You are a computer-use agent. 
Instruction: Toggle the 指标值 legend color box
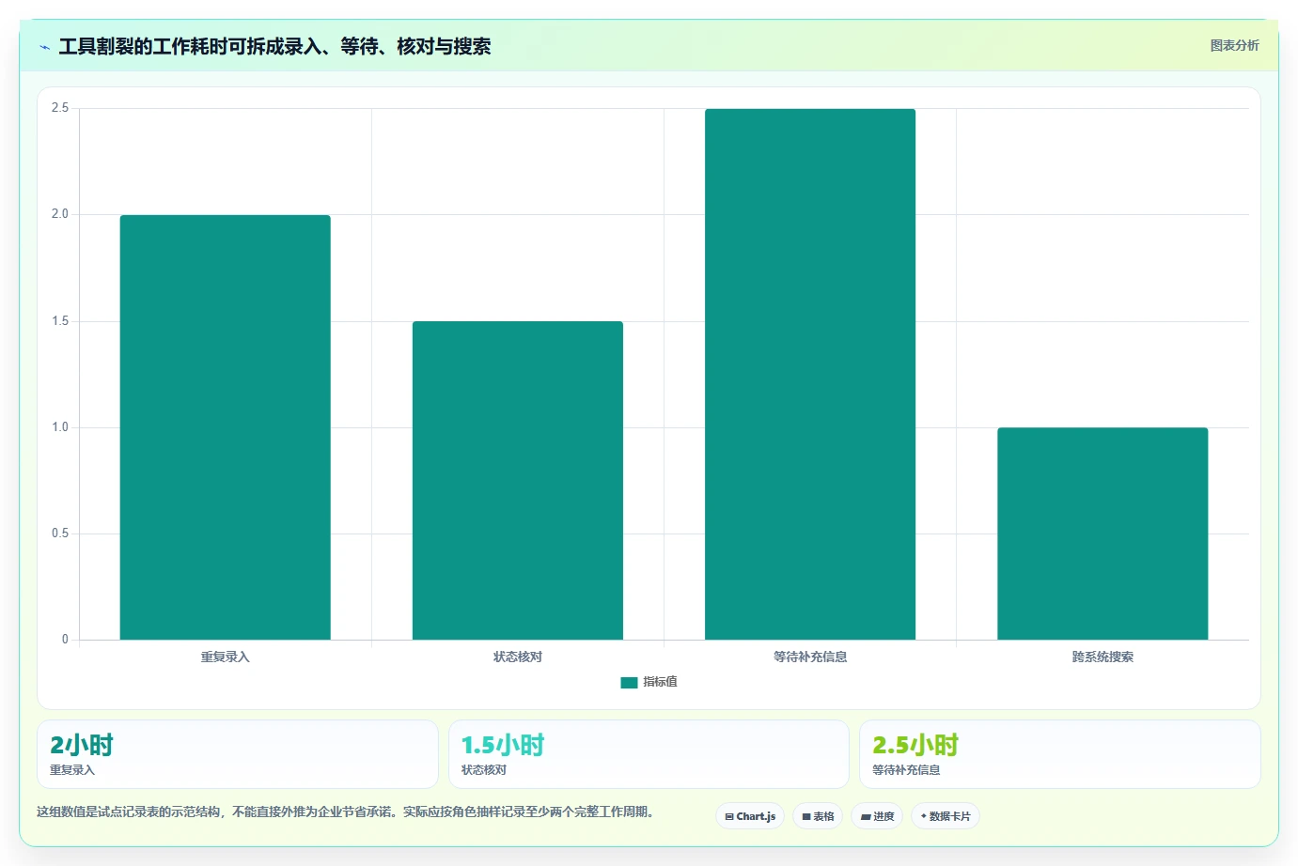point(629,683)
